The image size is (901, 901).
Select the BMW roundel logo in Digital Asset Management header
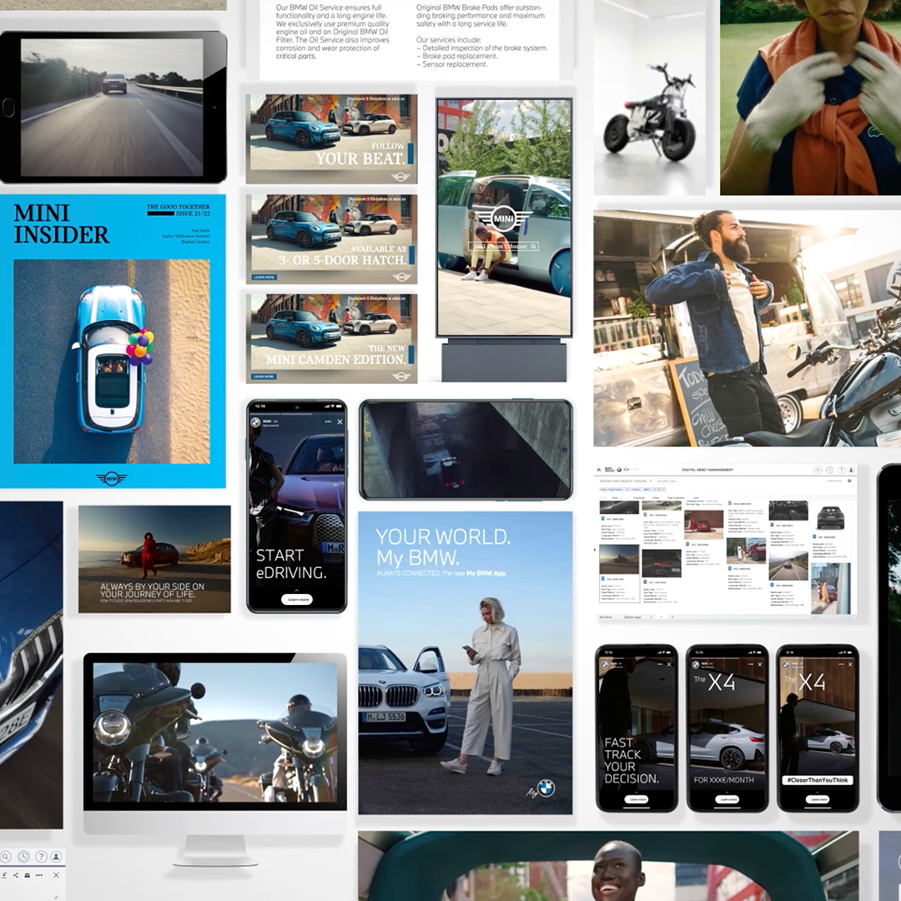619,470
